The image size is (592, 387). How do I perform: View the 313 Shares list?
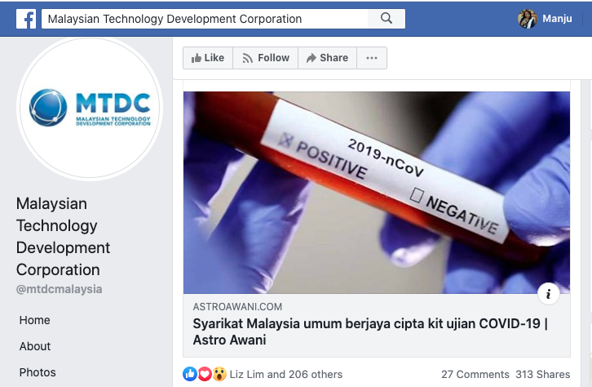point(543,374)
